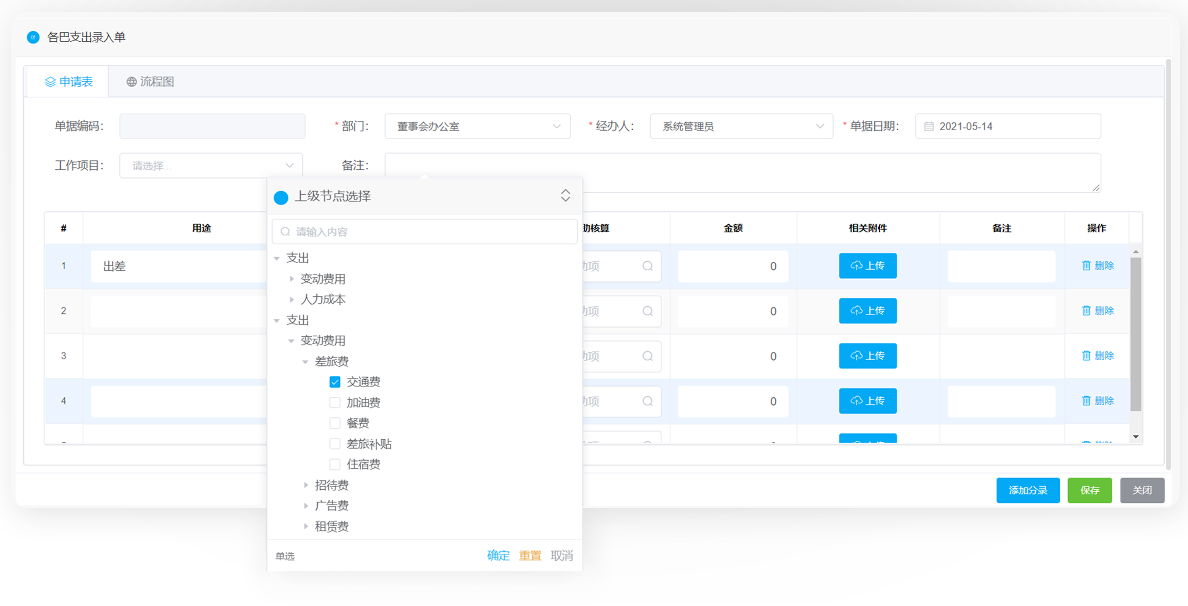
Task: Click the blue icon beside 各巴支出录入单 title
Action: (x=33, y=37)
